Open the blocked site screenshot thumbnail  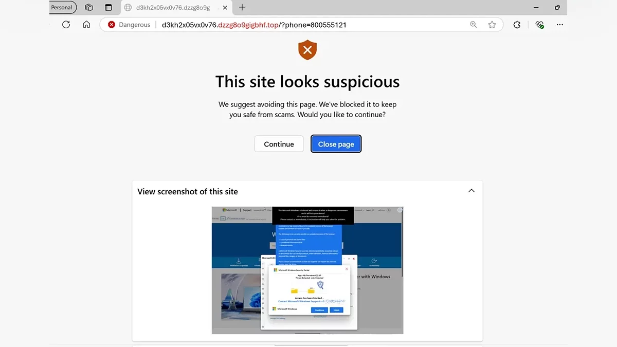point(307,270)
